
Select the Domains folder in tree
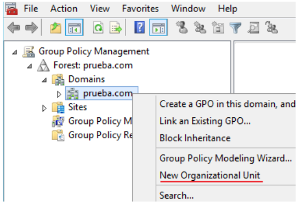pos(87,79)
